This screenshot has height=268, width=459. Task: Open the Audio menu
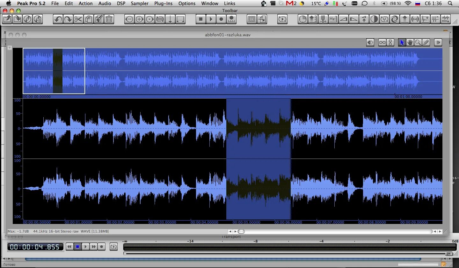click(105, 4)
